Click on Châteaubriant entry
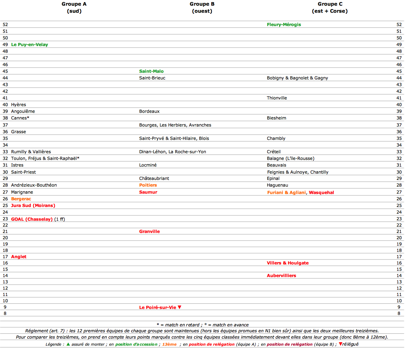 click(154, 179)
